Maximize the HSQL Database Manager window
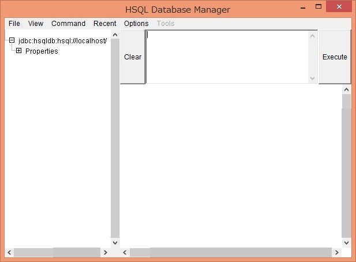 pos(318,6)
